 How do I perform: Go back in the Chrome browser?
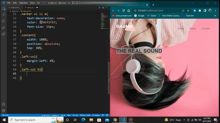tap(113, 11)
